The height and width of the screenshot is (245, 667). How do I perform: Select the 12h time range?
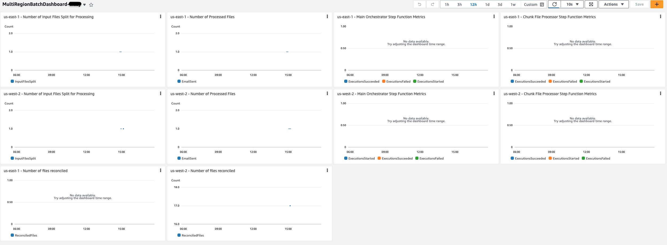[x=473, y=5]
